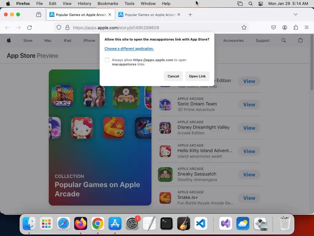Screen dimensions: 314x236
Task: Open a new tab with plus button
Action: [x=190, y=15]
